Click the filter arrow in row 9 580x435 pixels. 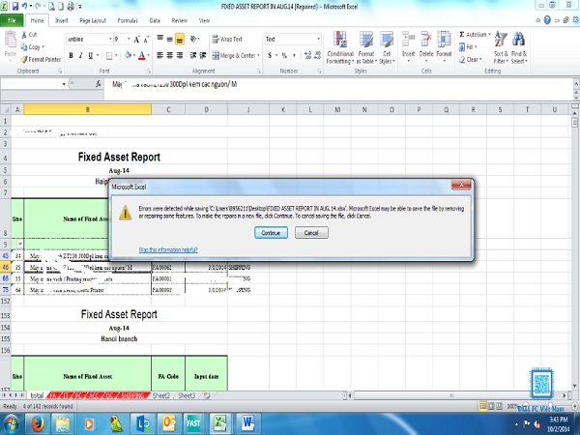[x=19, y=245]
